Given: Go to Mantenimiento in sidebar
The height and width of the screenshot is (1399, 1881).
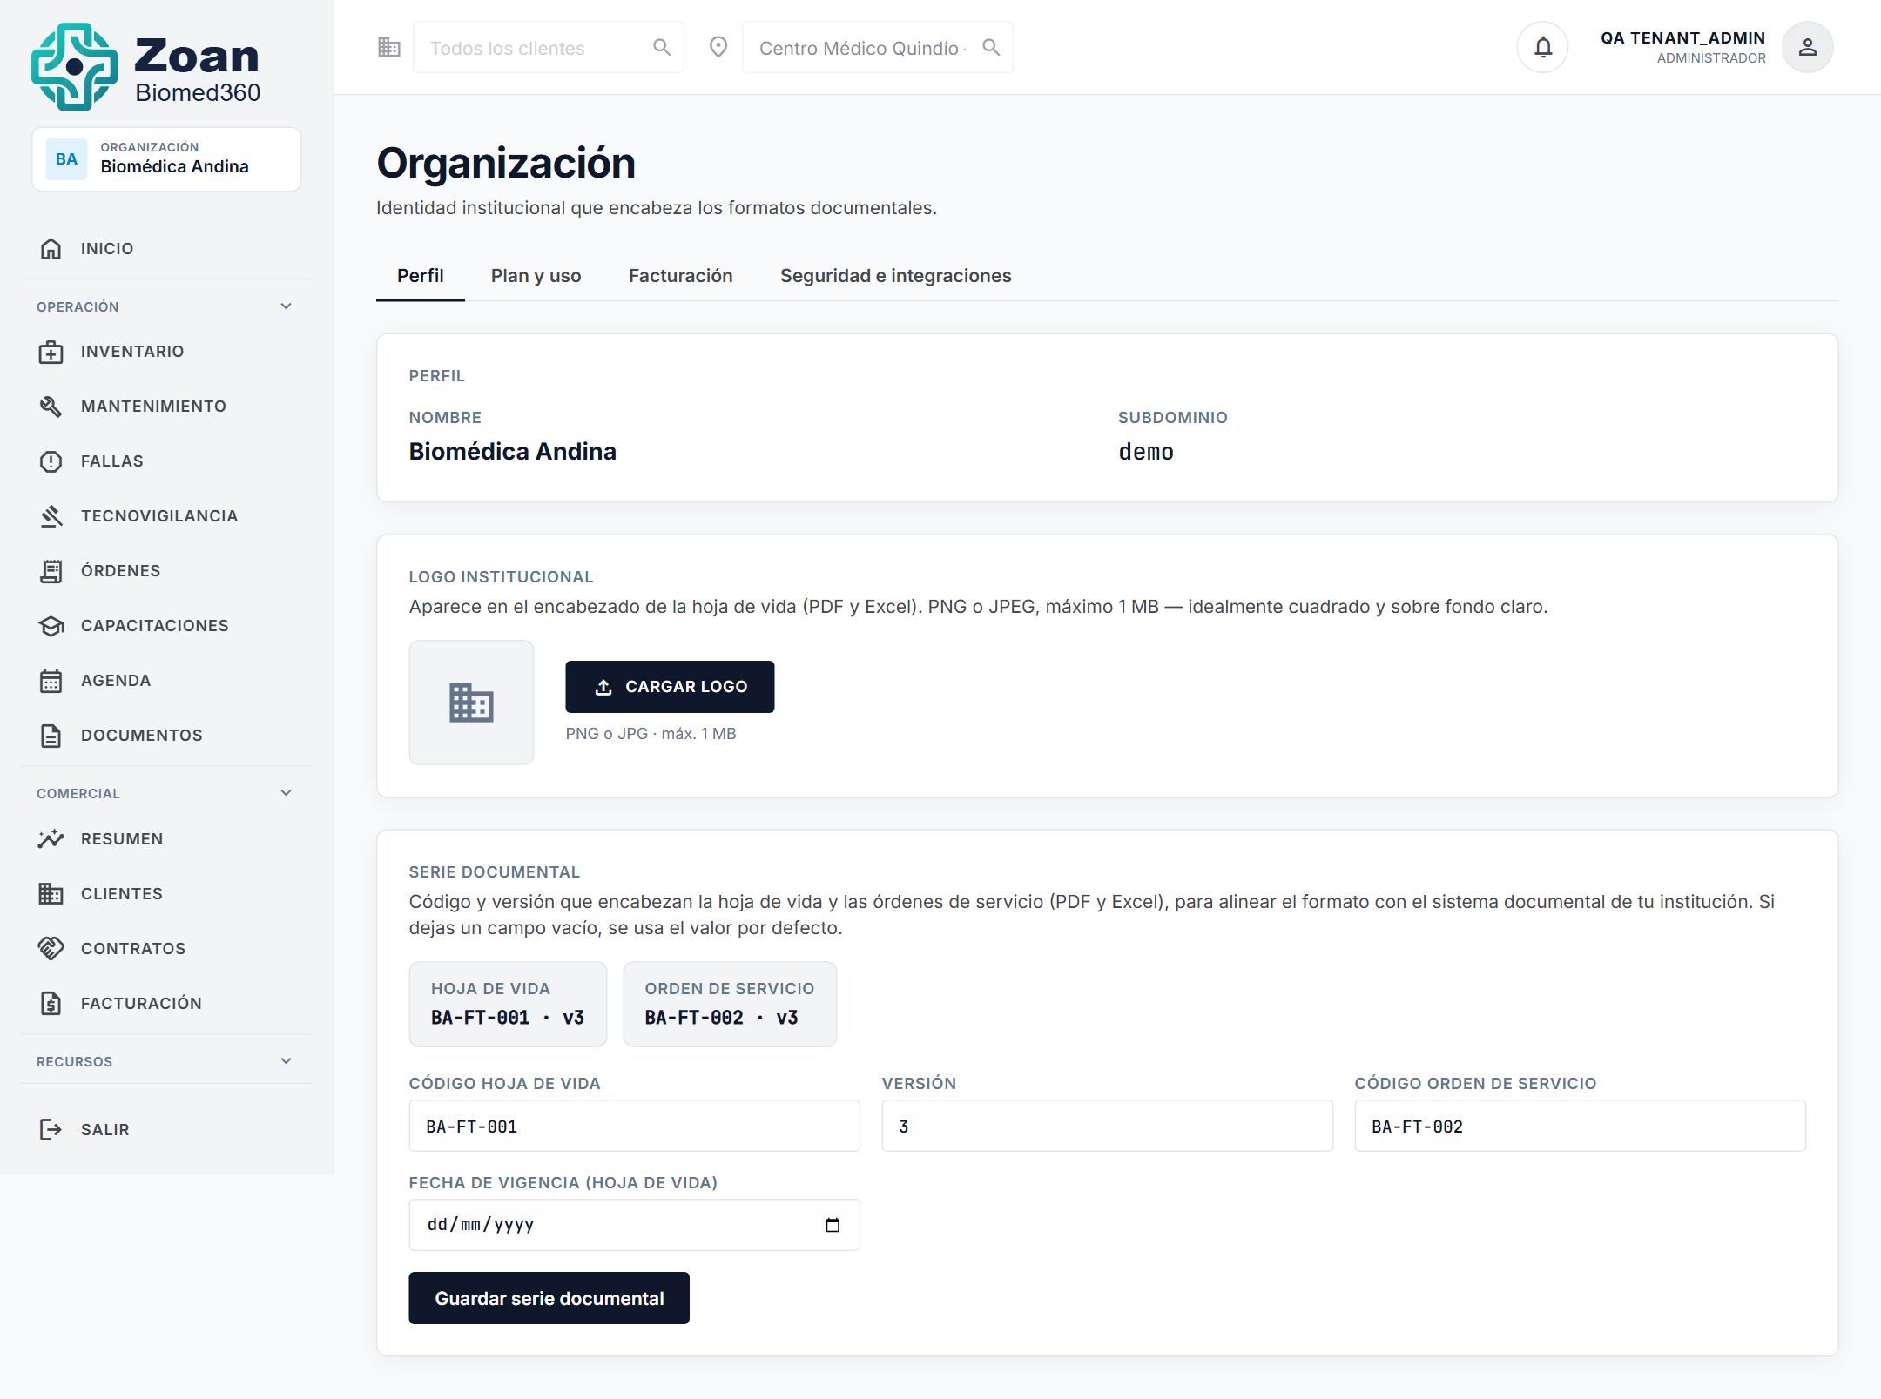Looking at the screenshot, I should point(166,407).
